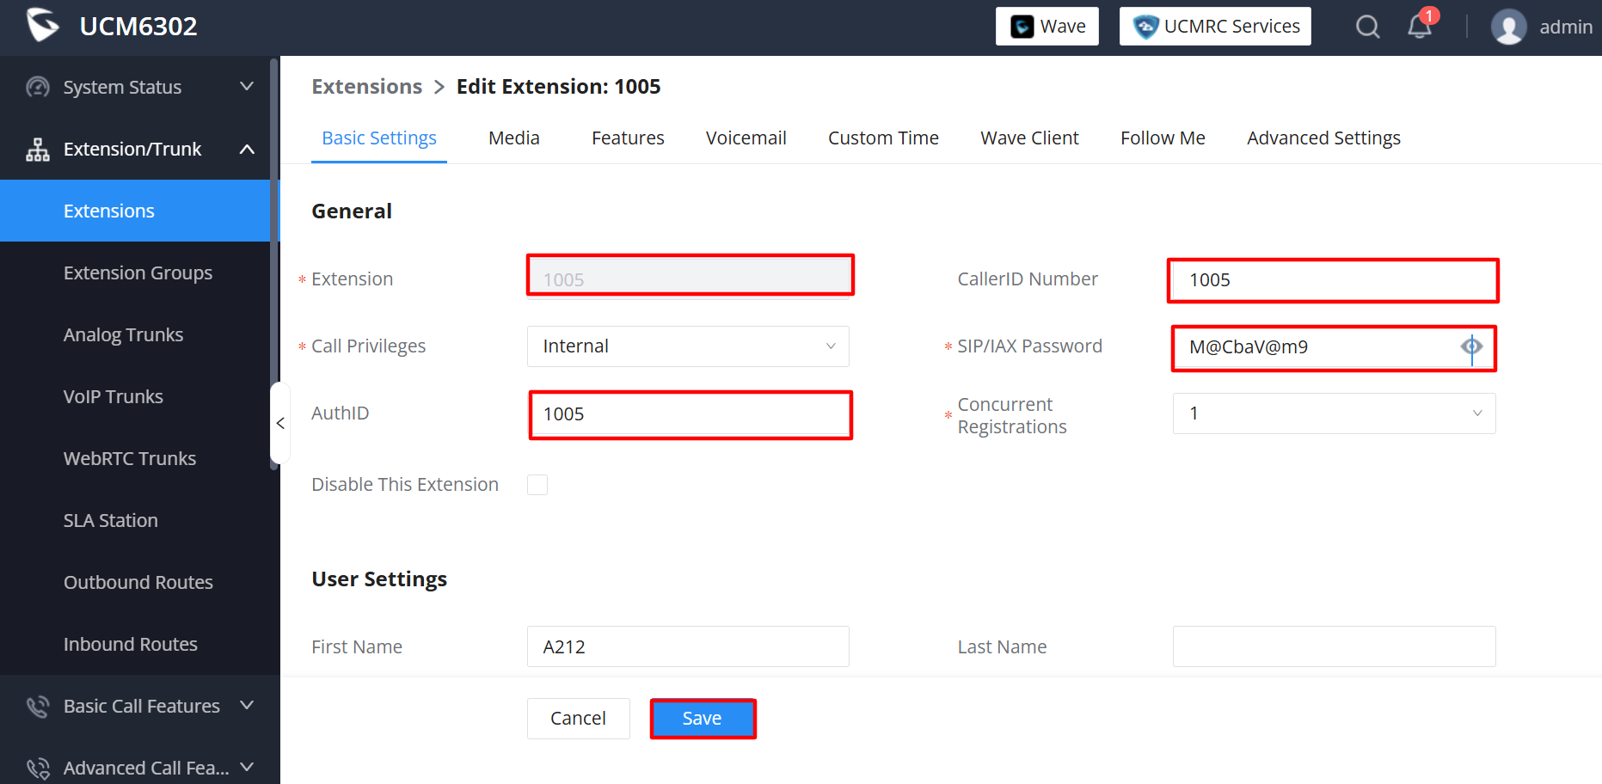The image size is (1602, 784).
Task: Open the search magnifier icon
Action: [x=1367, y=27]
